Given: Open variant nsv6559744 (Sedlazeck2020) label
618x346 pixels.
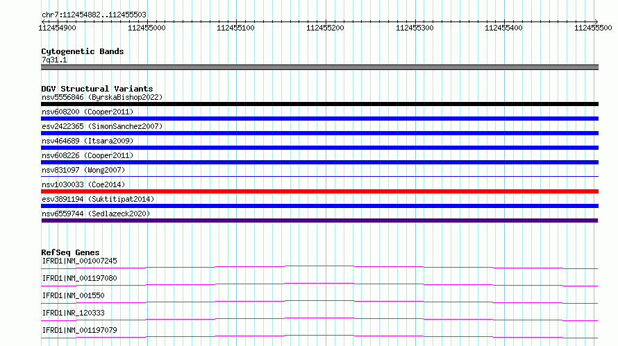Looking at the screenshot, I should tap(96, 214).
